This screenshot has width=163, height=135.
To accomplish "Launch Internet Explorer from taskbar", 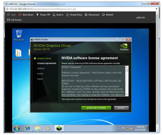I will click(27, 129).
